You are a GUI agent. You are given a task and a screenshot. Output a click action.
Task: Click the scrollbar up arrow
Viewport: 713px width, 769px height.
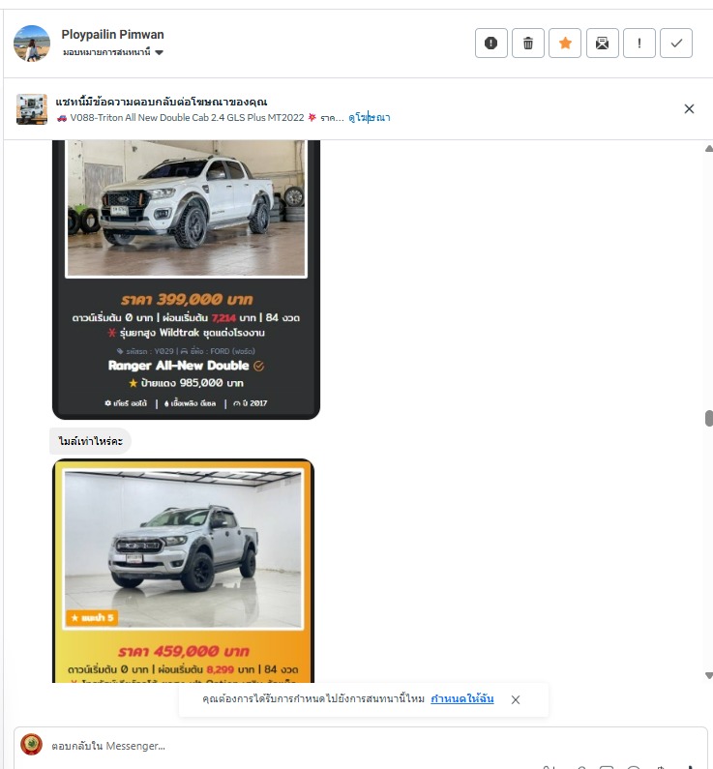(708, 149)
